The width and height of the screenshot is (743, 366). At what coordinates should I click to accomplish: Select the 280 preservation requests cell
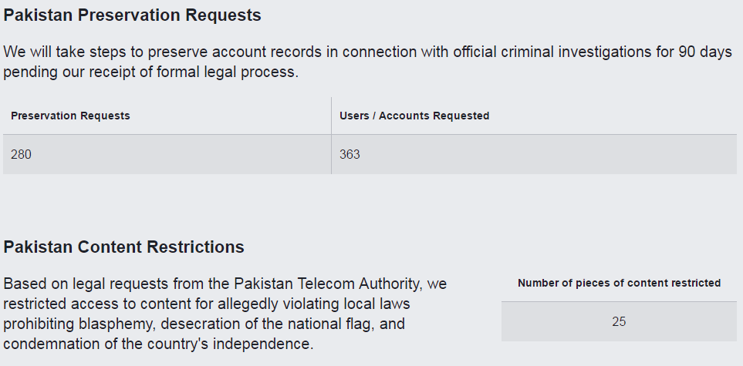21,154
